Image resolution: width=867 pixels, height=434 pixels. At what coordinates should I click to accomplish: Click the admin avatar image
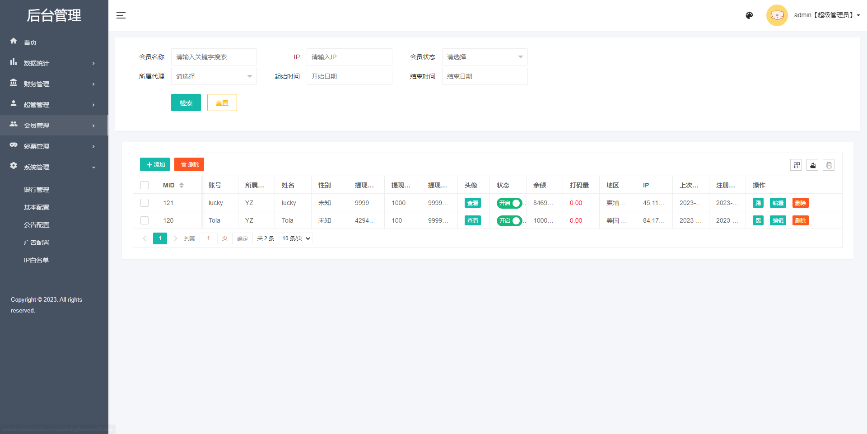tap(777, 15)
